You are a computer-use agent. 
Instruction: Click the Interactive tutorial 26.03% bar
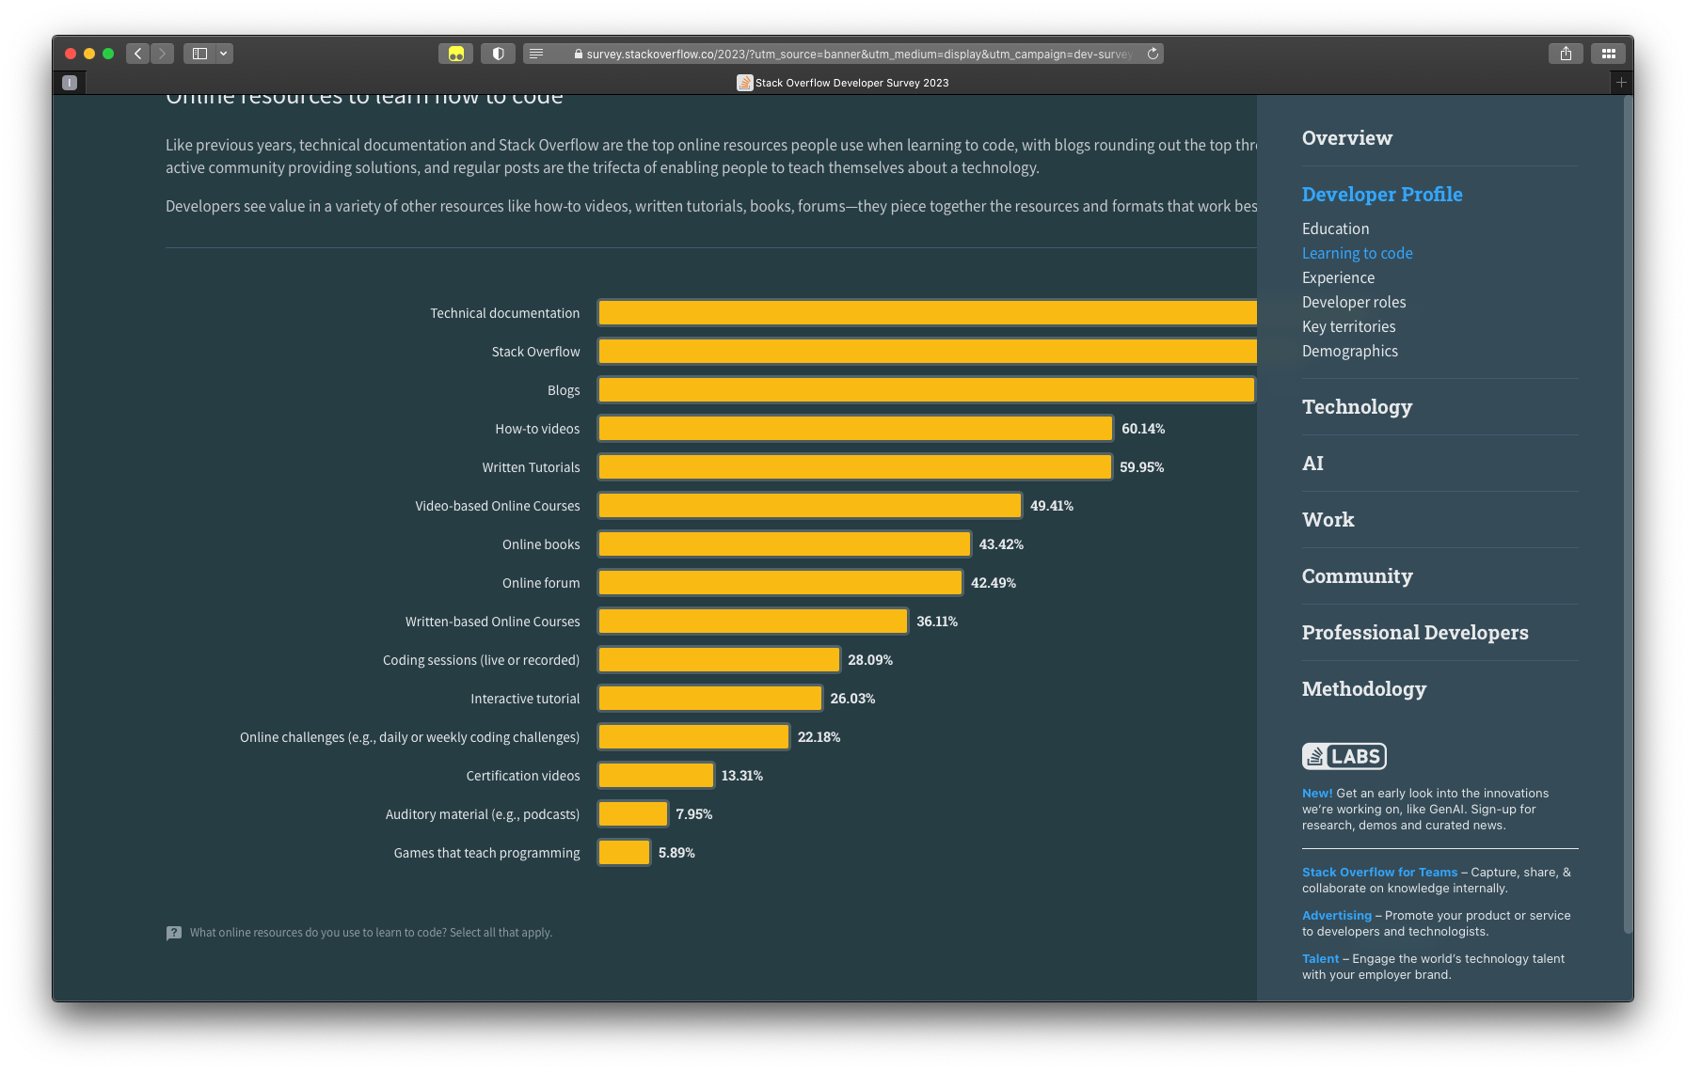click(710, 699)
